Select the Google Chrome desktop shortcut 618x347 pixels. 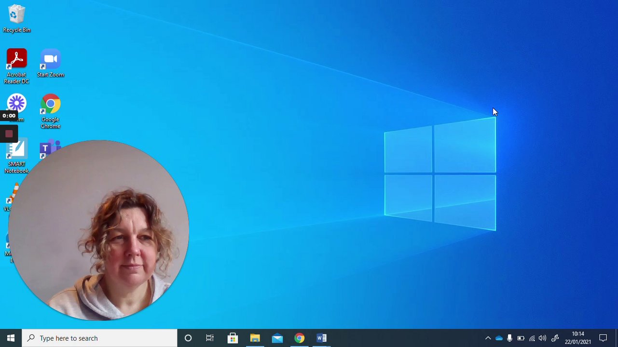coord(50,111)
